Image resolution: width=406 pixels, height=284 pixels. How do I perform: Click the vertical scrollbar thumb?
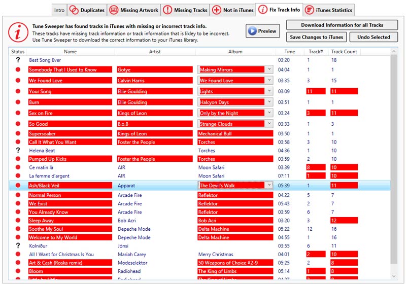(394, 159)
